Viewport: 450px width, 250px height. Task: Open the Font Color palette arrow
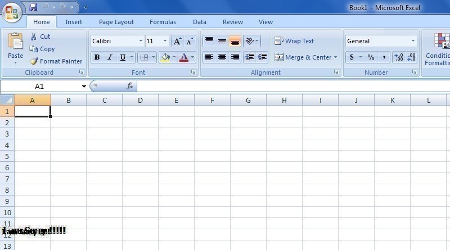coord(193,57)
